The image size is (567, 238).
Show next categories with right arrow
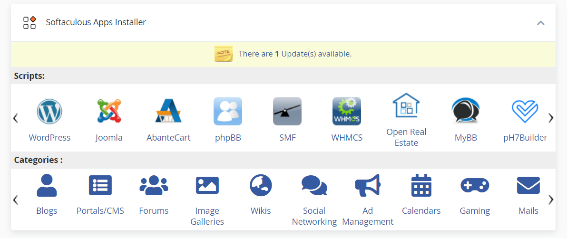point(551,200)
